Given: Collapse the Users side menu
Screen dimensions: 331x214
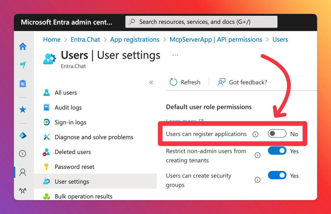Looking at the screenshot, I should coord(151,82).
